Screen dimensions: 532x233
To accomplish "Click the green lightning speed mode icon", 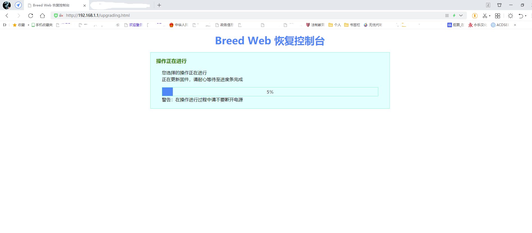I will point(454,16).
